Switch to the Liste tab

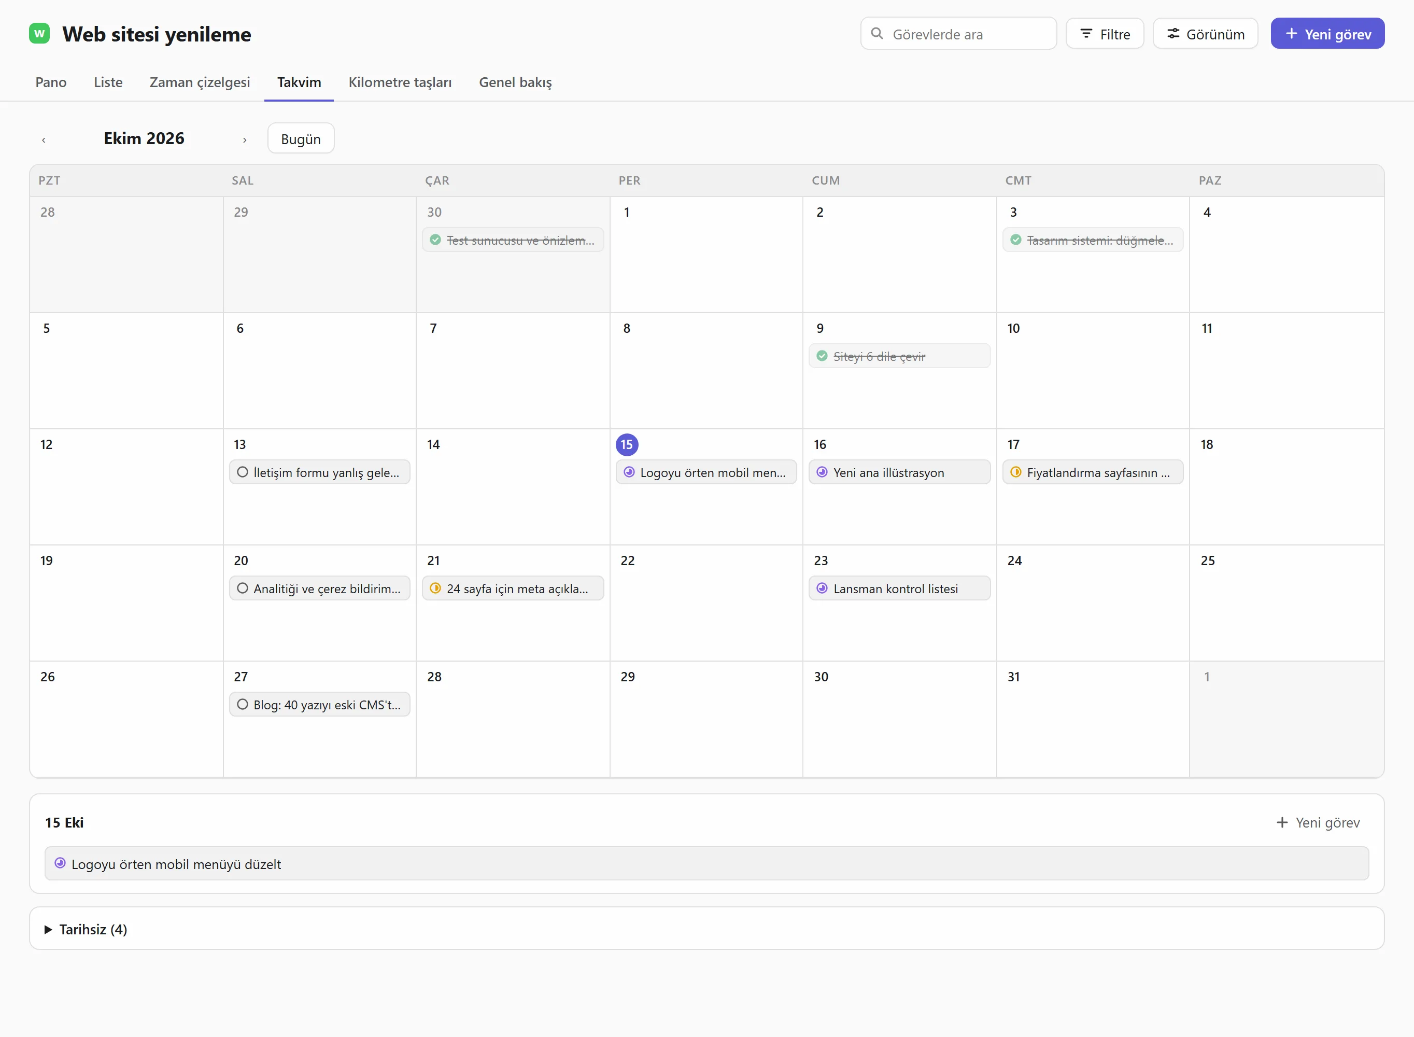[x=108, y=82]
